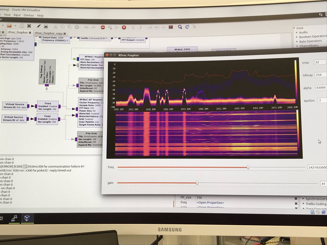Click the Save flow graph toolbar icon
Image resolution: width=327 pixels, height=245 pixels.
[x=22, y=26]
